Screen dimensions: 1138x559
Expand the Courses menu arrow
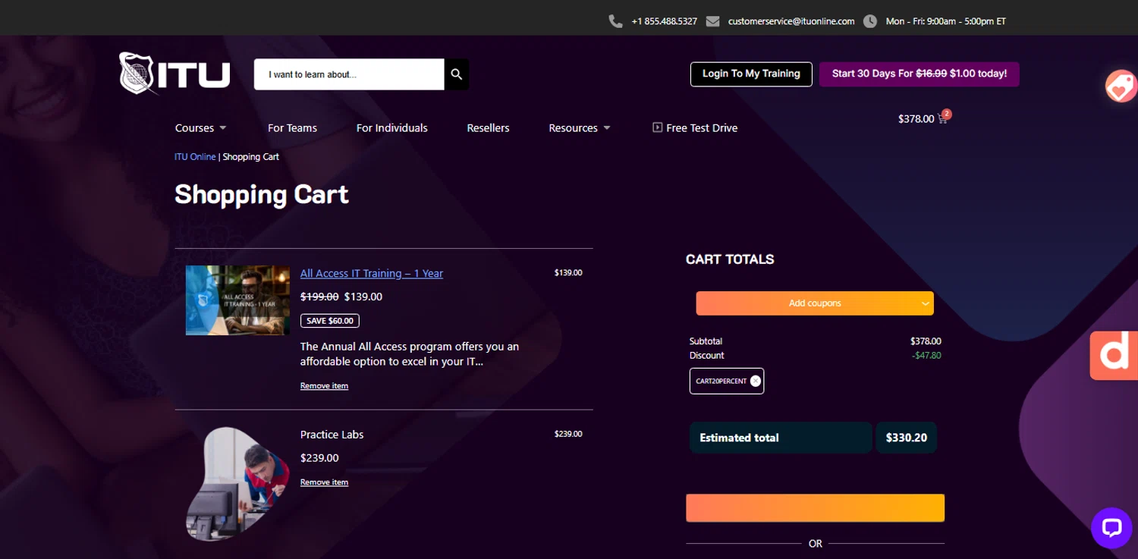tap(223, 128)
